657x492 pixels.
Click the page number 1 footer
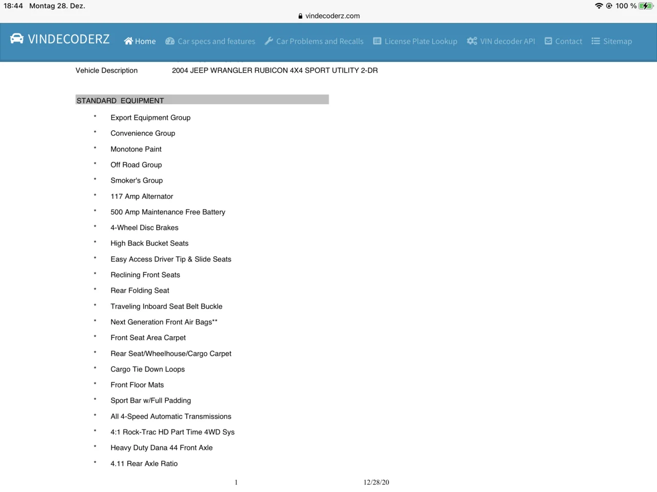pos(236,482)
